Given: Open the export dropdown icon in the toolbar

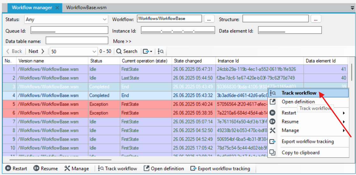Looking at the screenshot, I should pyautogui.click(x=148, y=52).
